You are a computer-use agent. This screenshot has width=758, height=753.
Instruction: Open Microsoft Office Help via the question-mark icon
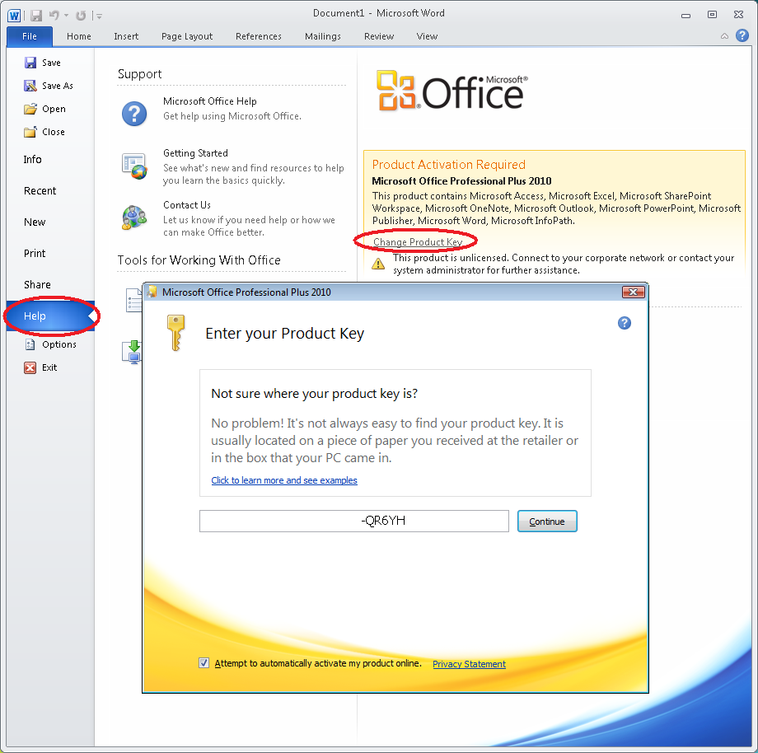tap(134, 114)
